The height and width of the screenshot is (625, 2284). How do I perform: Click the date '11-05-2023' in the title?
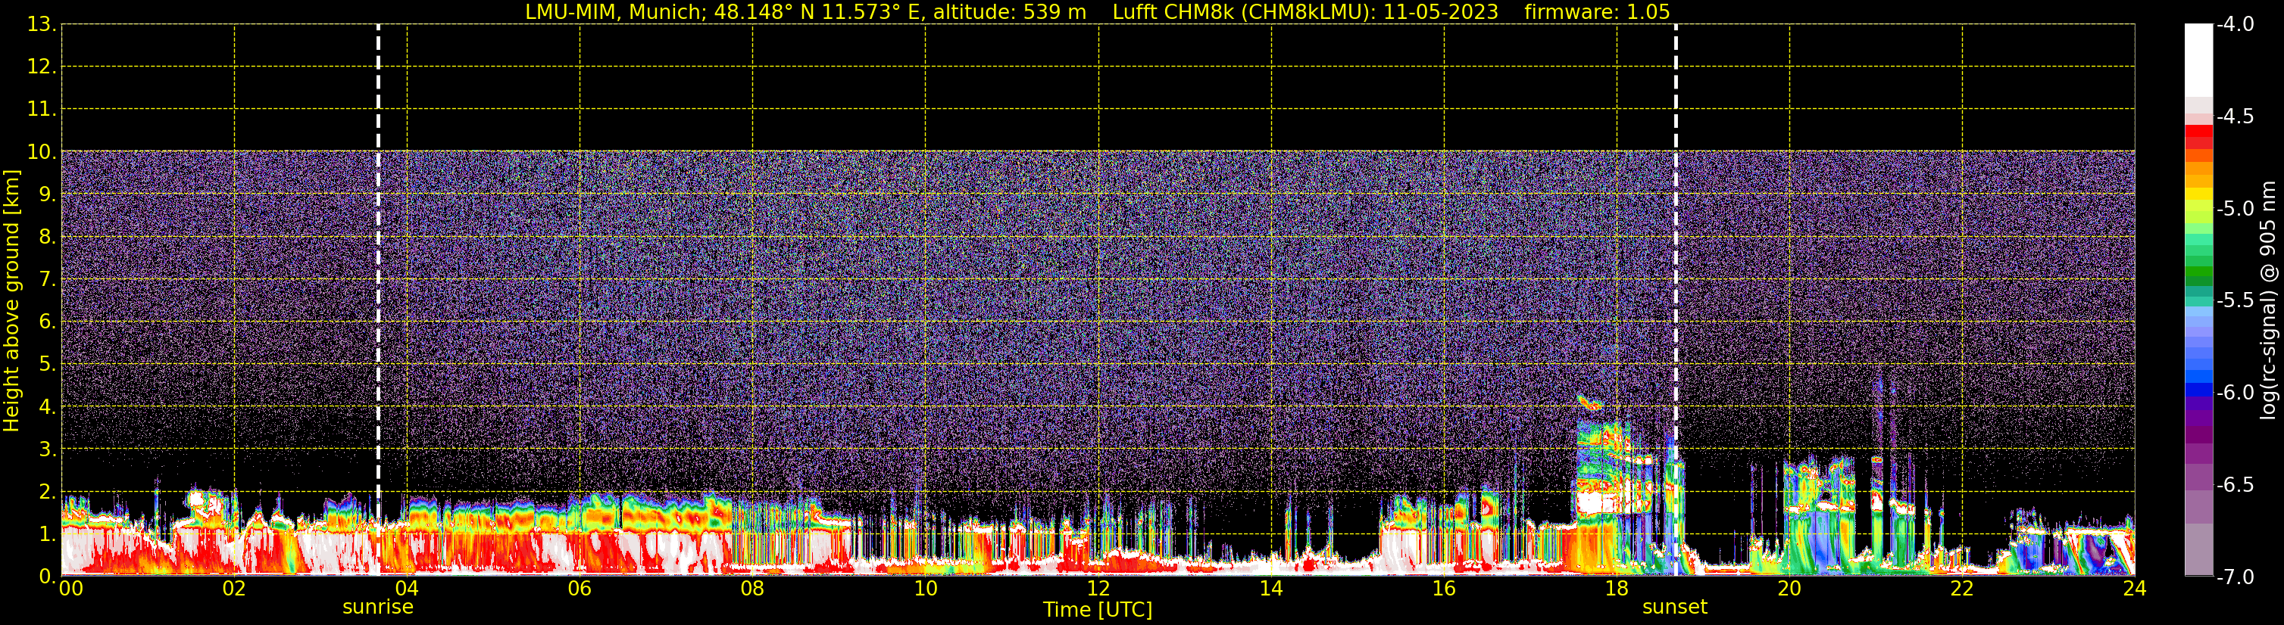tap(1441, 12)
